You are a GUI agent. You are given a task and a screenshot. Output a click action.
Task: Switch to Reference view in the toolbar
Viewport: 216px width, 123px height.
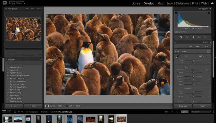click(x=53, y=106)
